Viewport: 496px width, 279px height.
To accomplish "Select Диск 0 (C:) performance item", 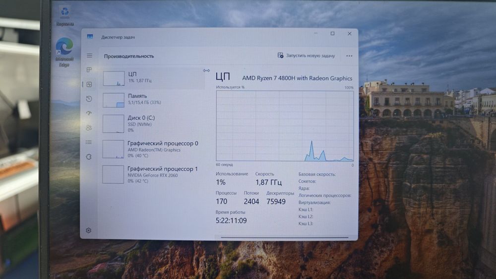I will [153, 123].
